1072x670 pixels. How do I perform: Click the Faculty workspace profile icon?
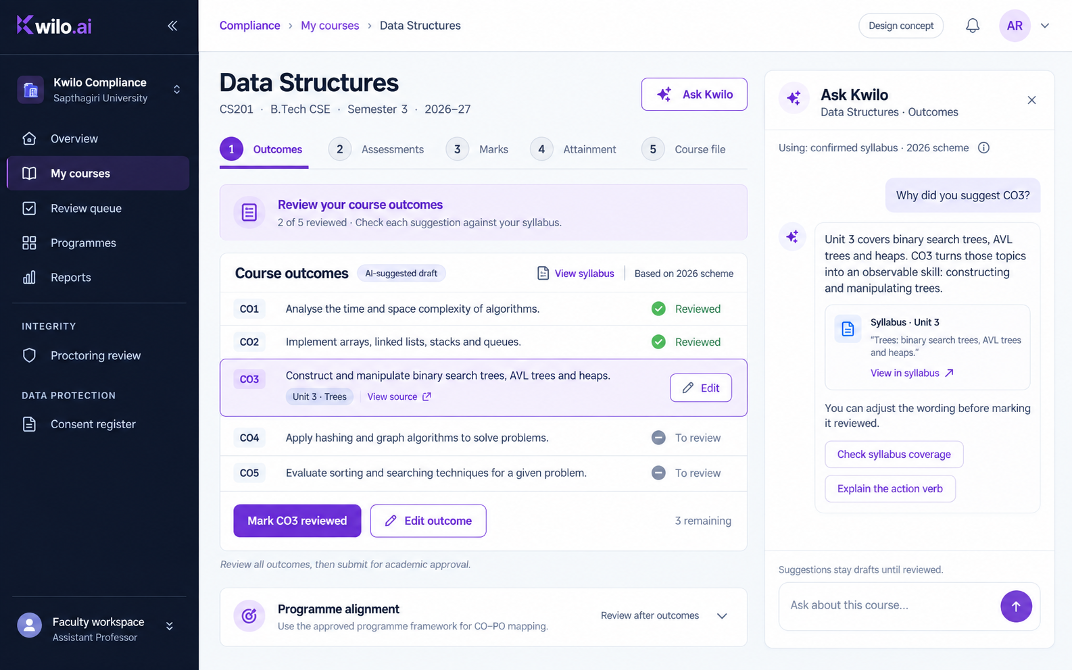point(29,625)
